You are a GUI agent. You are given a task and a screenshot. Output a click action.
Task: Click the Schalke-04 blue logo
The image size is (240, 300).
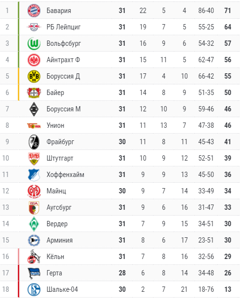click(34, 289)
